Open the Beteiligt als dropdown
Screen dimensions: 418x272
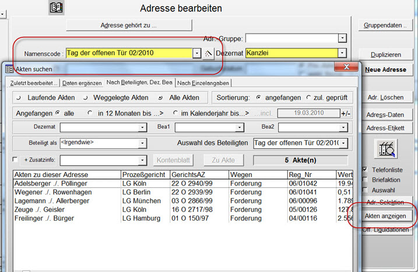[x=143, y=143]
